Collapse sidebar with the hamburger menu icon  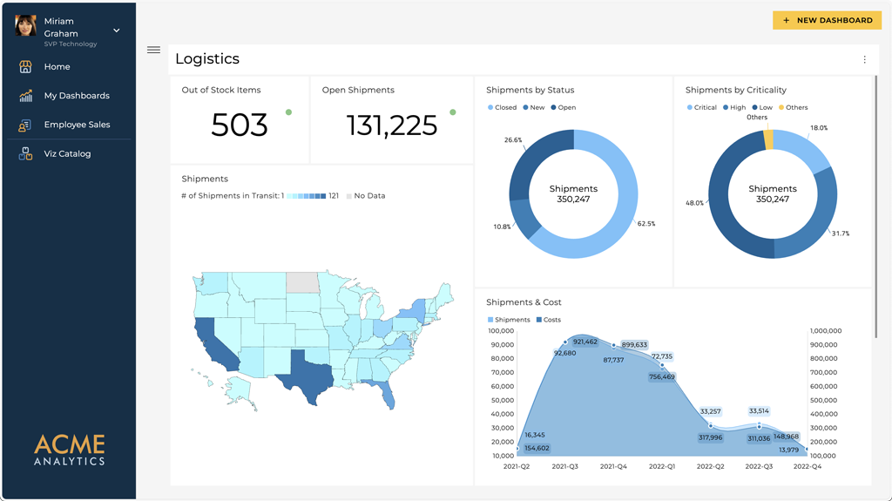154,50
